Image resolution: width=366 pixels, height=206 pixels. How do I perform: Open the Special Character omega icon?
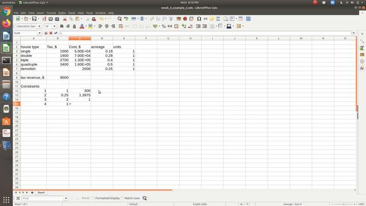click(199, 19)
